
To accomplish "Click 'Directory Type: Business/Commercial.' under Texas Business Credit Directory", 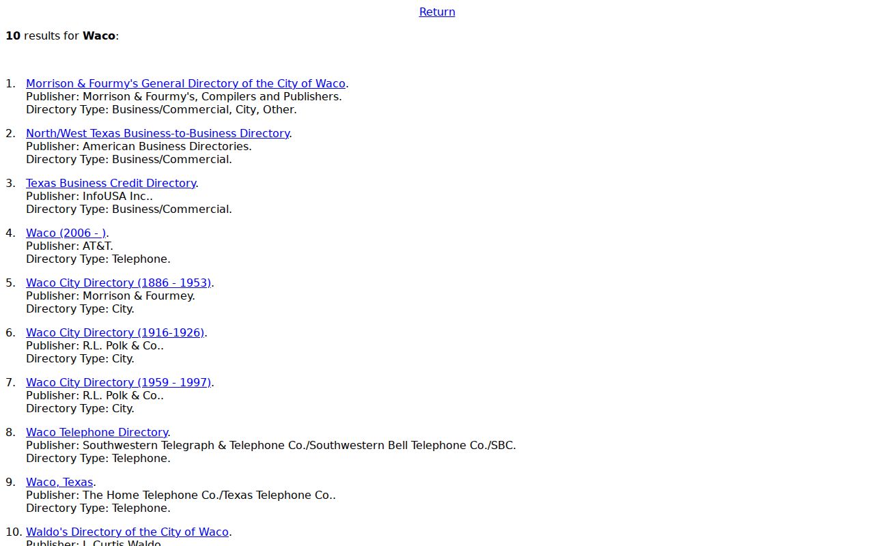I will coord(129,209).
